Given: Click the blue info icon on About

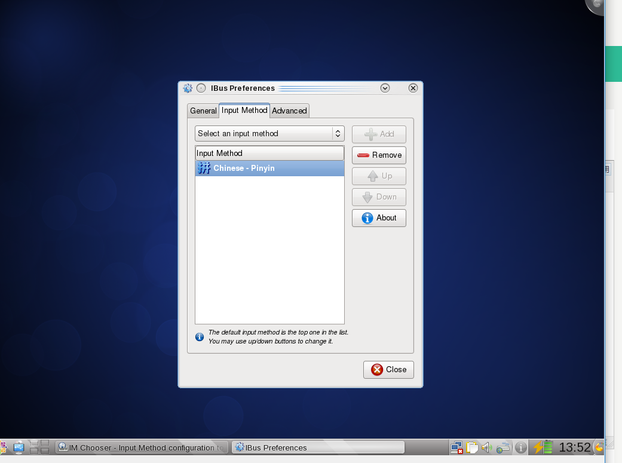Looking at the screenshot, I should [x=367, y=218].
